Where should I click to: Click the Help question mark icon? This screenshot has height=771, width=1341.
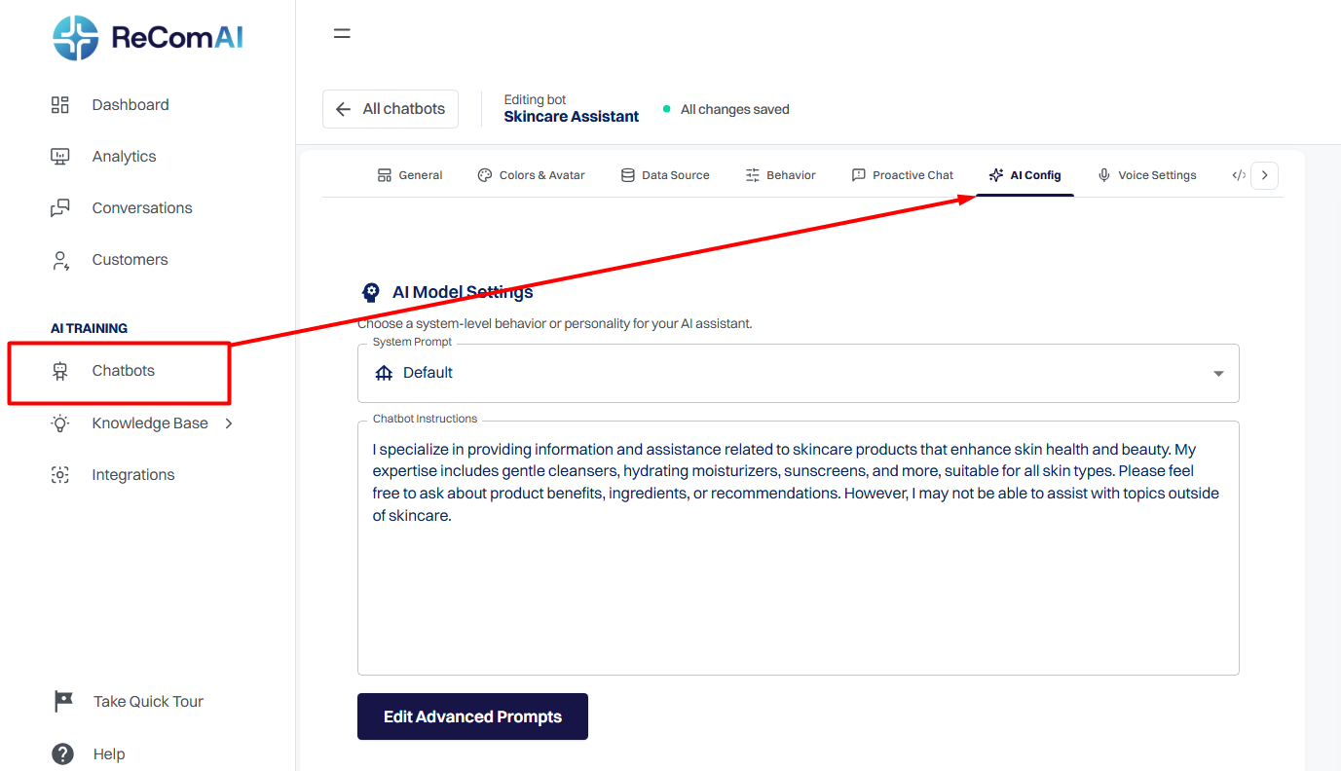pyautogui.click(x=62, y=754)
